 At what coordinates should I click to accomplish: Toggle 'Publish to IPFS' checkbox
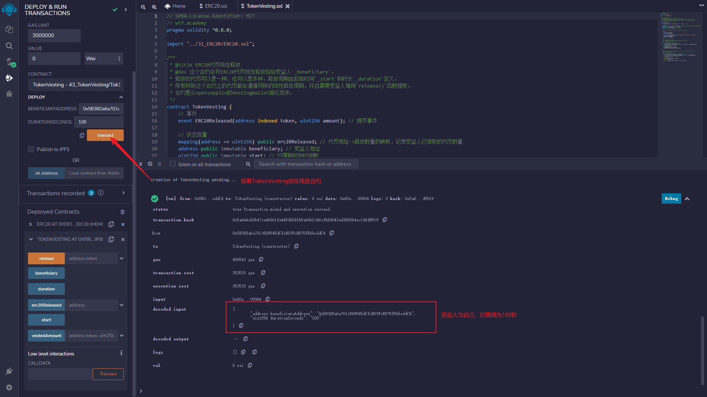tap(31, 149)
